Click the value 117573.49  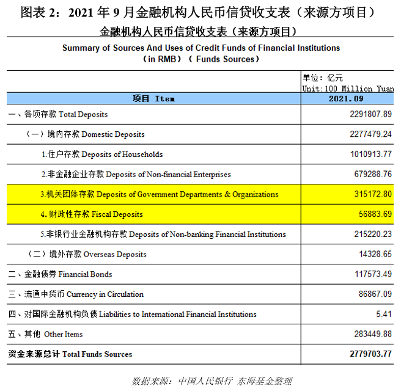(373, 274)
